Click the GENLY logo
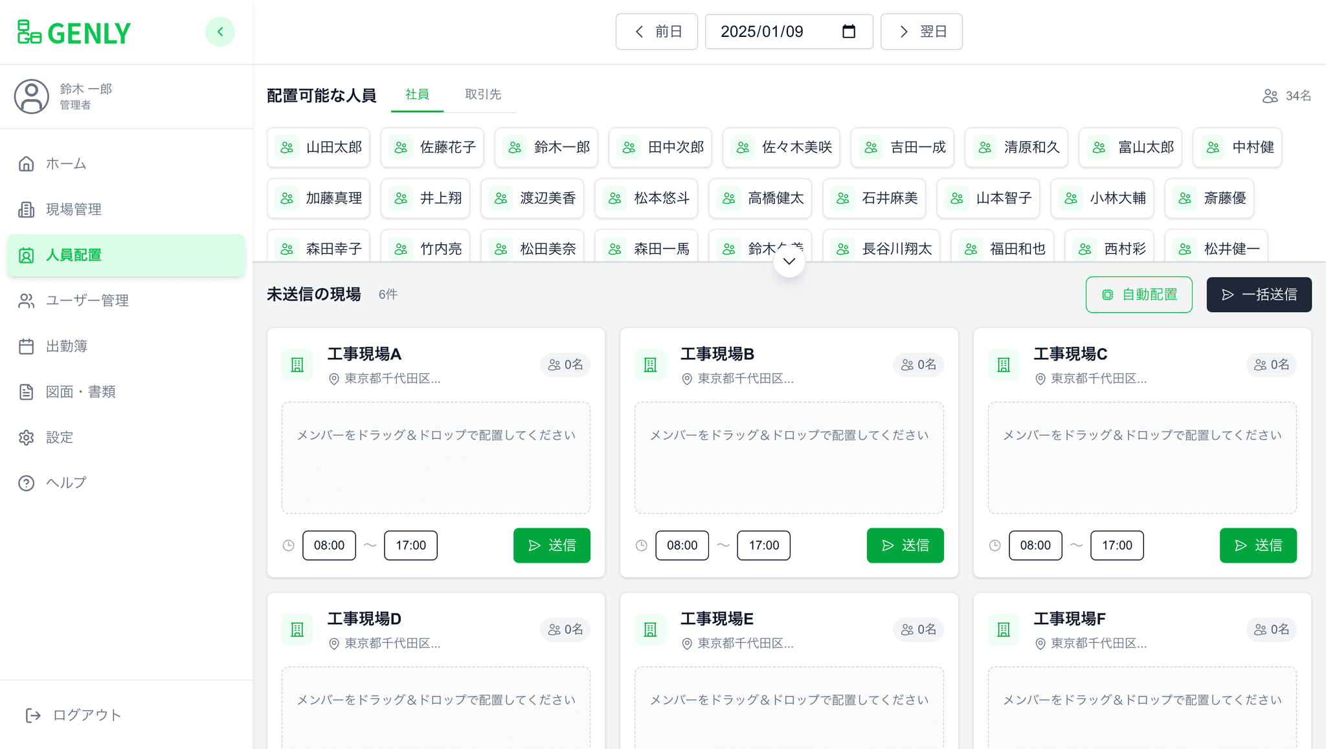 [x=73, y=32]
